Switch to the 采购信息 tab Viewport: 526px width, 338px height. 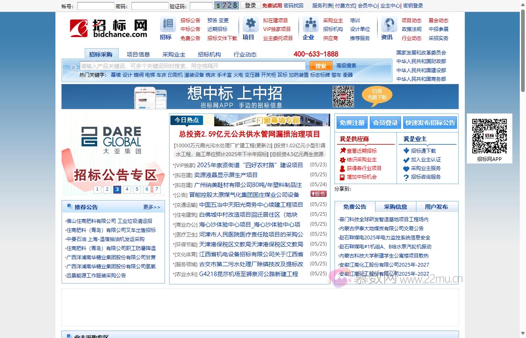point(395,206)
